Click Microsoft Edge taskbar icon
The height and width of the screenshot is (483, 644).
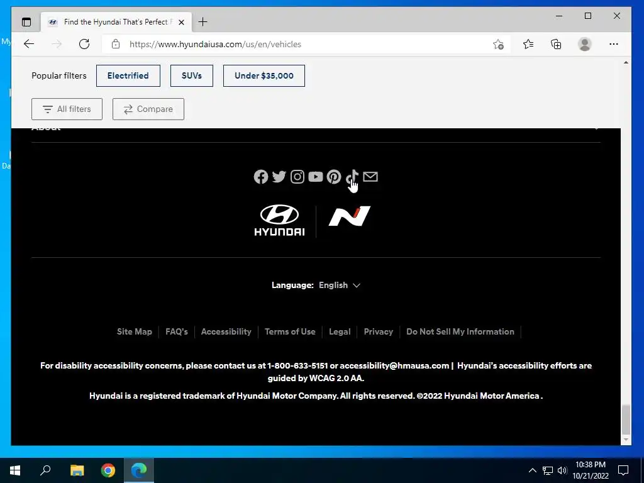coord(139,470)
